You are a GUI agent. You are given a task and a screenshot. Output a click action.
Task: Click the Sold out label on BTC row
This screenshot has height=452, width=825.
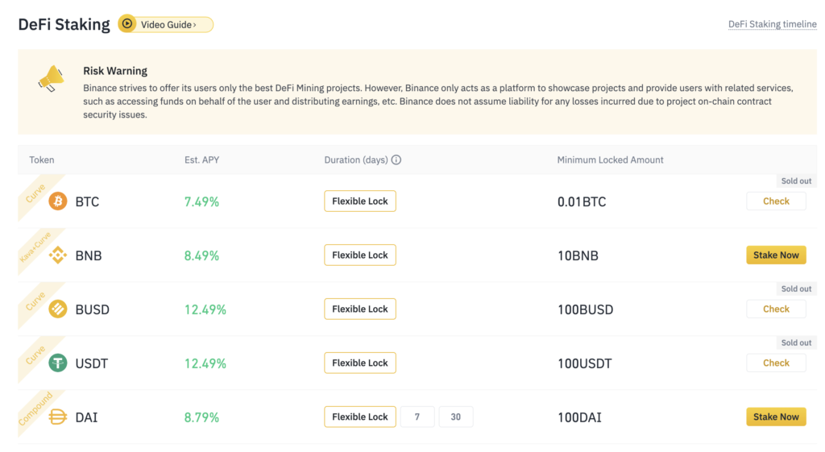click(x=796, y=181)
